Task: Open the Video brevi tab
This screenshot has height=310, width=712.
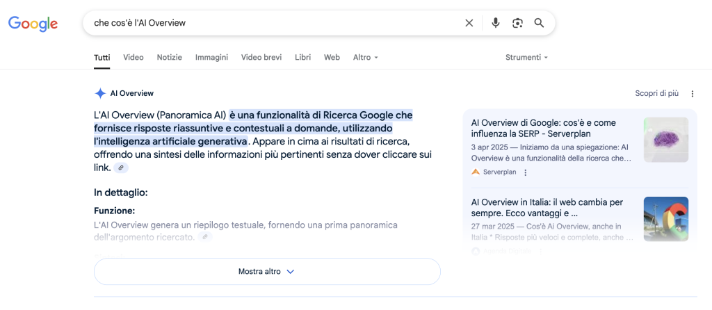Action: (x=261, y=58)
